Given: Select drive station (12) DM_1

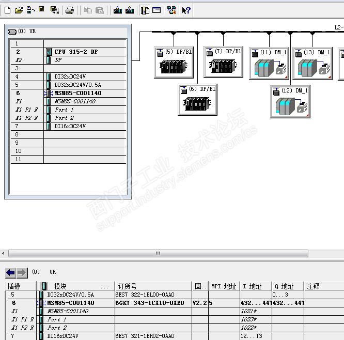Looking at the screenshot, I should [x=290, y=102].
